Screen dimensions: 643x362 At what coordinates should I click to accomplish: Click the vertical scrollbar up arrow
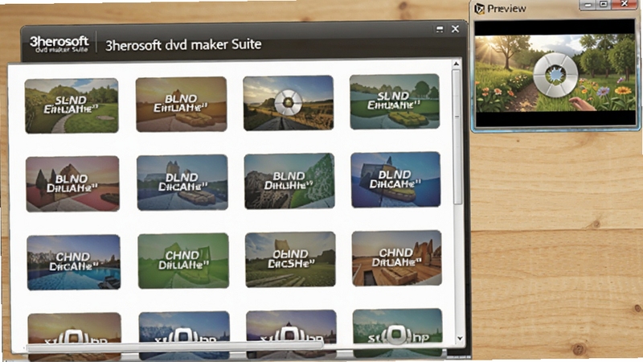456,64
